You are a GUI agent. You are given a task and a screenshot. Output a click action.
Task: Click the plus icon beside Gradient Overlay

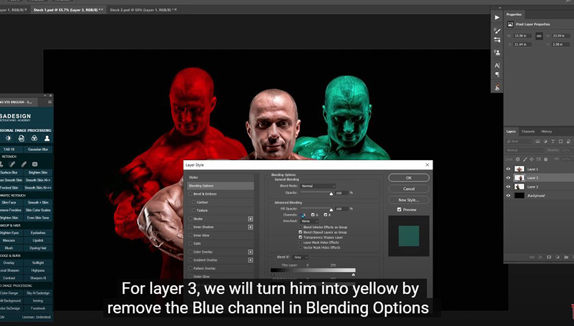tap(251, 260)
